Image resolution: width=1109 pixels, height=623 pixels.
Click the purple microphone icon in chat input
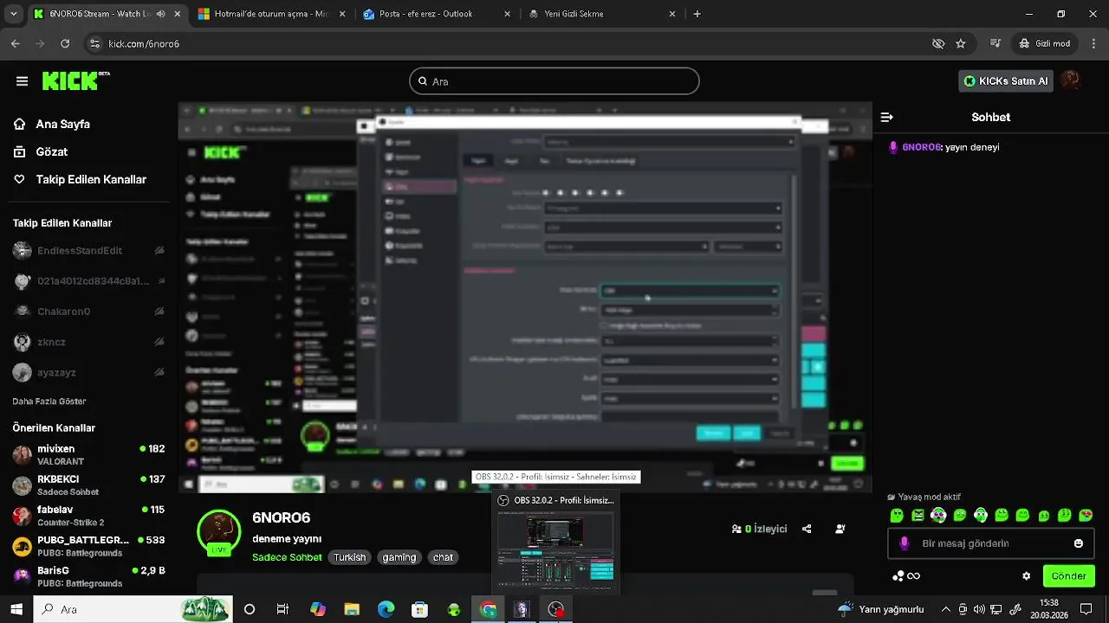(x=904, y=543)
